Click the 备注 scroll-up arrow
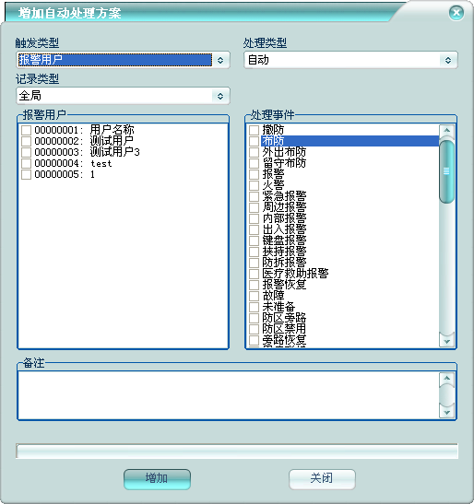474x504 pixels. click(x=446, y=379)
